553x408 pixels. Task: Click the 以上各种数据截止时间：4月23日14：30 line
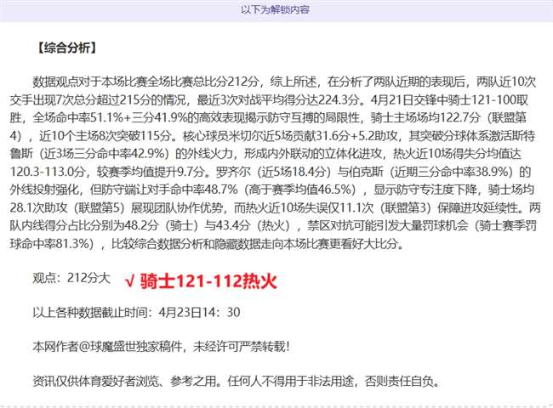click(136, 312)
